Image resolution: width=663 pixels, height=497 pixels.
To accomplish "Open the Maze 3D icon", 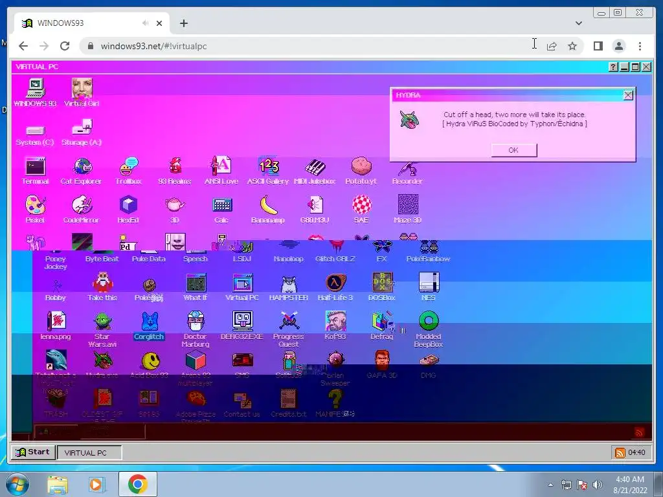I will 408,204.
